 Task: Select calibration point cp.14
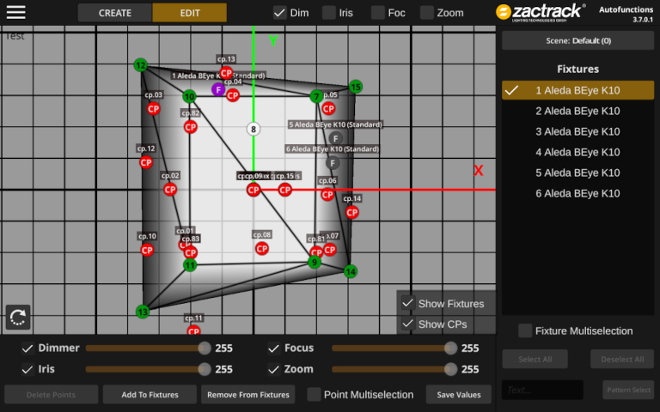pyautogui.click(x=352, y=212)
